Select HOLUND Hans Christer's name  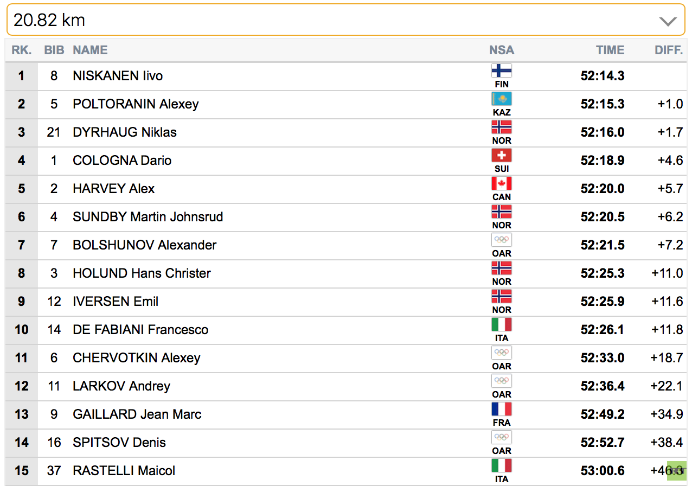click(142, 273)
